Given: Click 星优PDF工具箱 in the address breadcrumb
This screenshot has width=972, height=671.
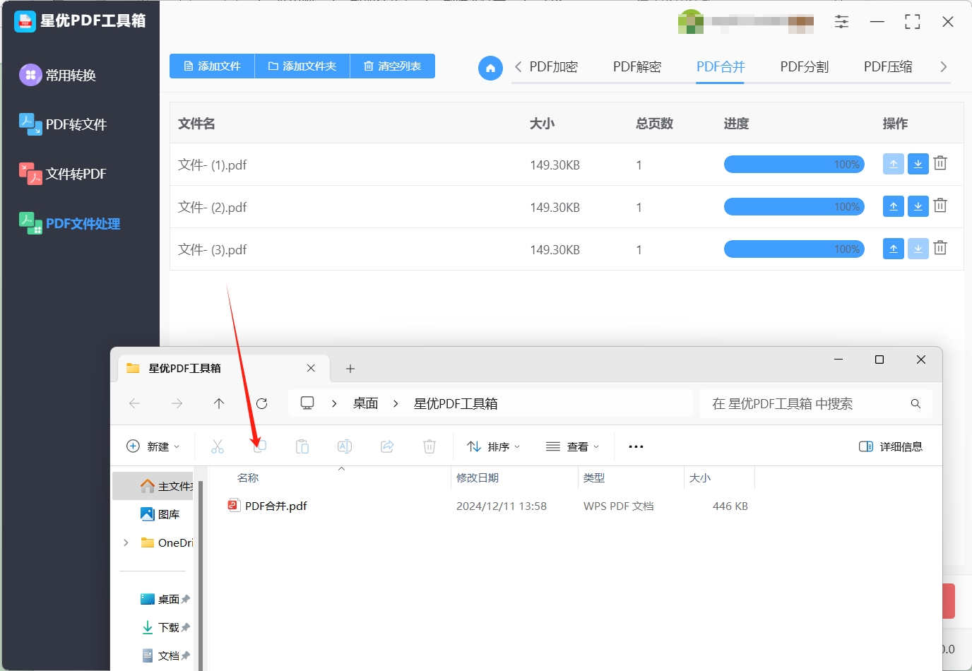Looking at the screenshot, I should [x=456, y=403].
